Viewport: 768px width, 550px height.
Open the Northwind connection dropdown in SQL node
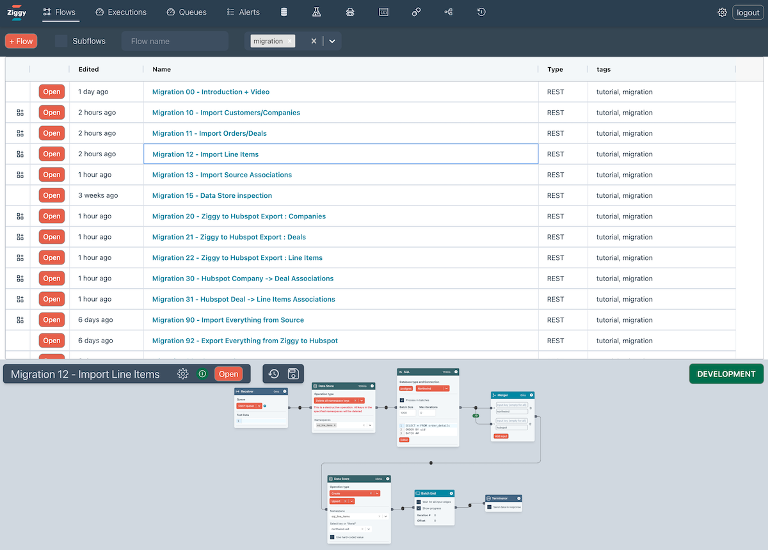pos(446,388)
